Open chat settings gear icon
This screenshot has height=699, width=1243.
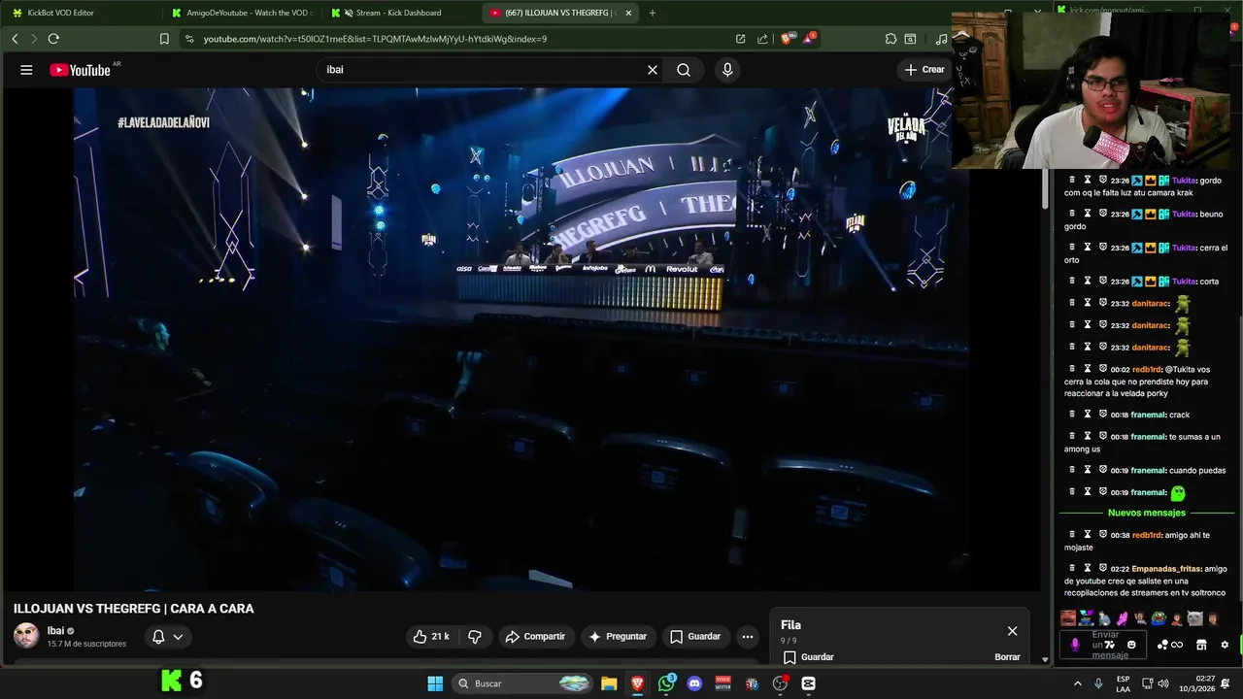pyautogui.click(x=1225, y=645)
